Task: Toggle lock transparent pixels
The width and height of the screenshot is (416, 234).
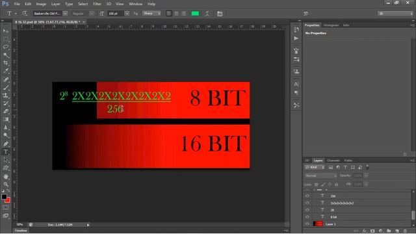Action: click(x=317, y=184)
